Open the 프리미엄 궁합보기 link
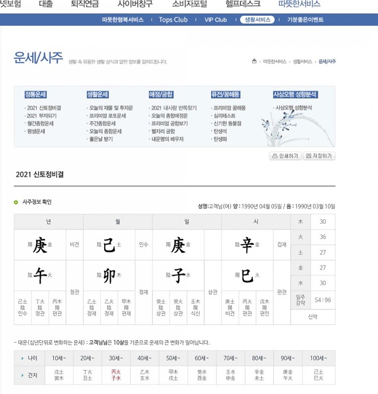The width and height of the screenshot is (378, 394). (x=169, y=124)
